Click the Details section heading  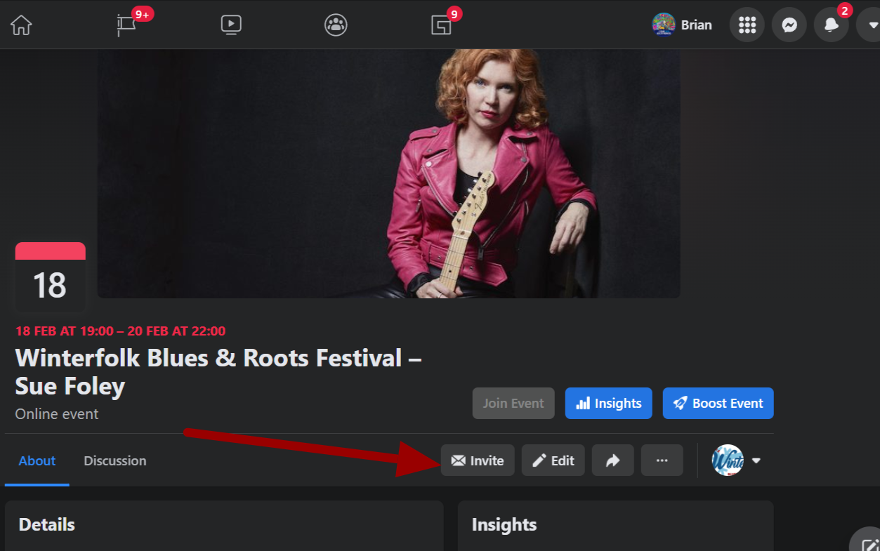tap(47, 524)
